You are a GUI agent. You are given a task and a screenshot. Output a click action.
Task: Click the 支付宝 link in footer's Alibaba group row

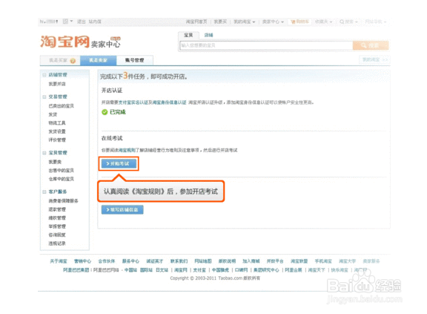199,270
